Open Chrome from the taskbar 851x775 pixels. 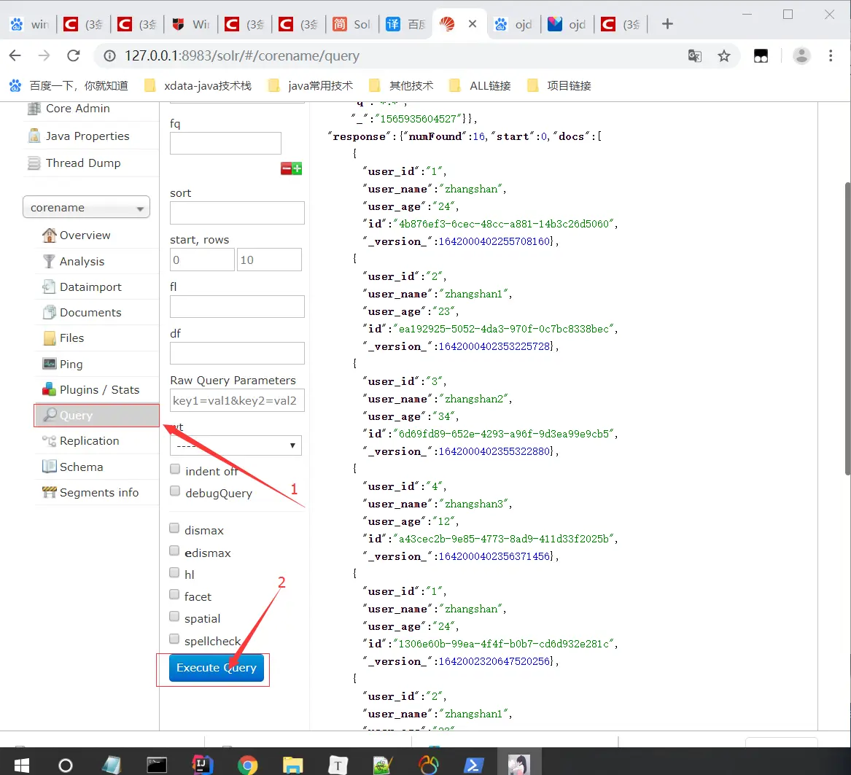247,766
